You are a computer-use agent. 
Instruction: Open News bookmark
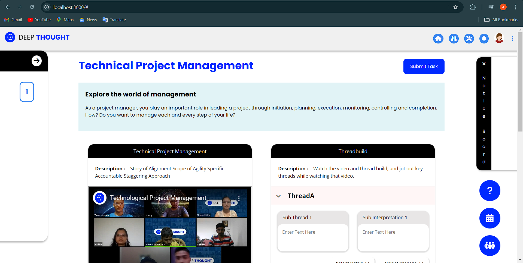coord(88,20)
